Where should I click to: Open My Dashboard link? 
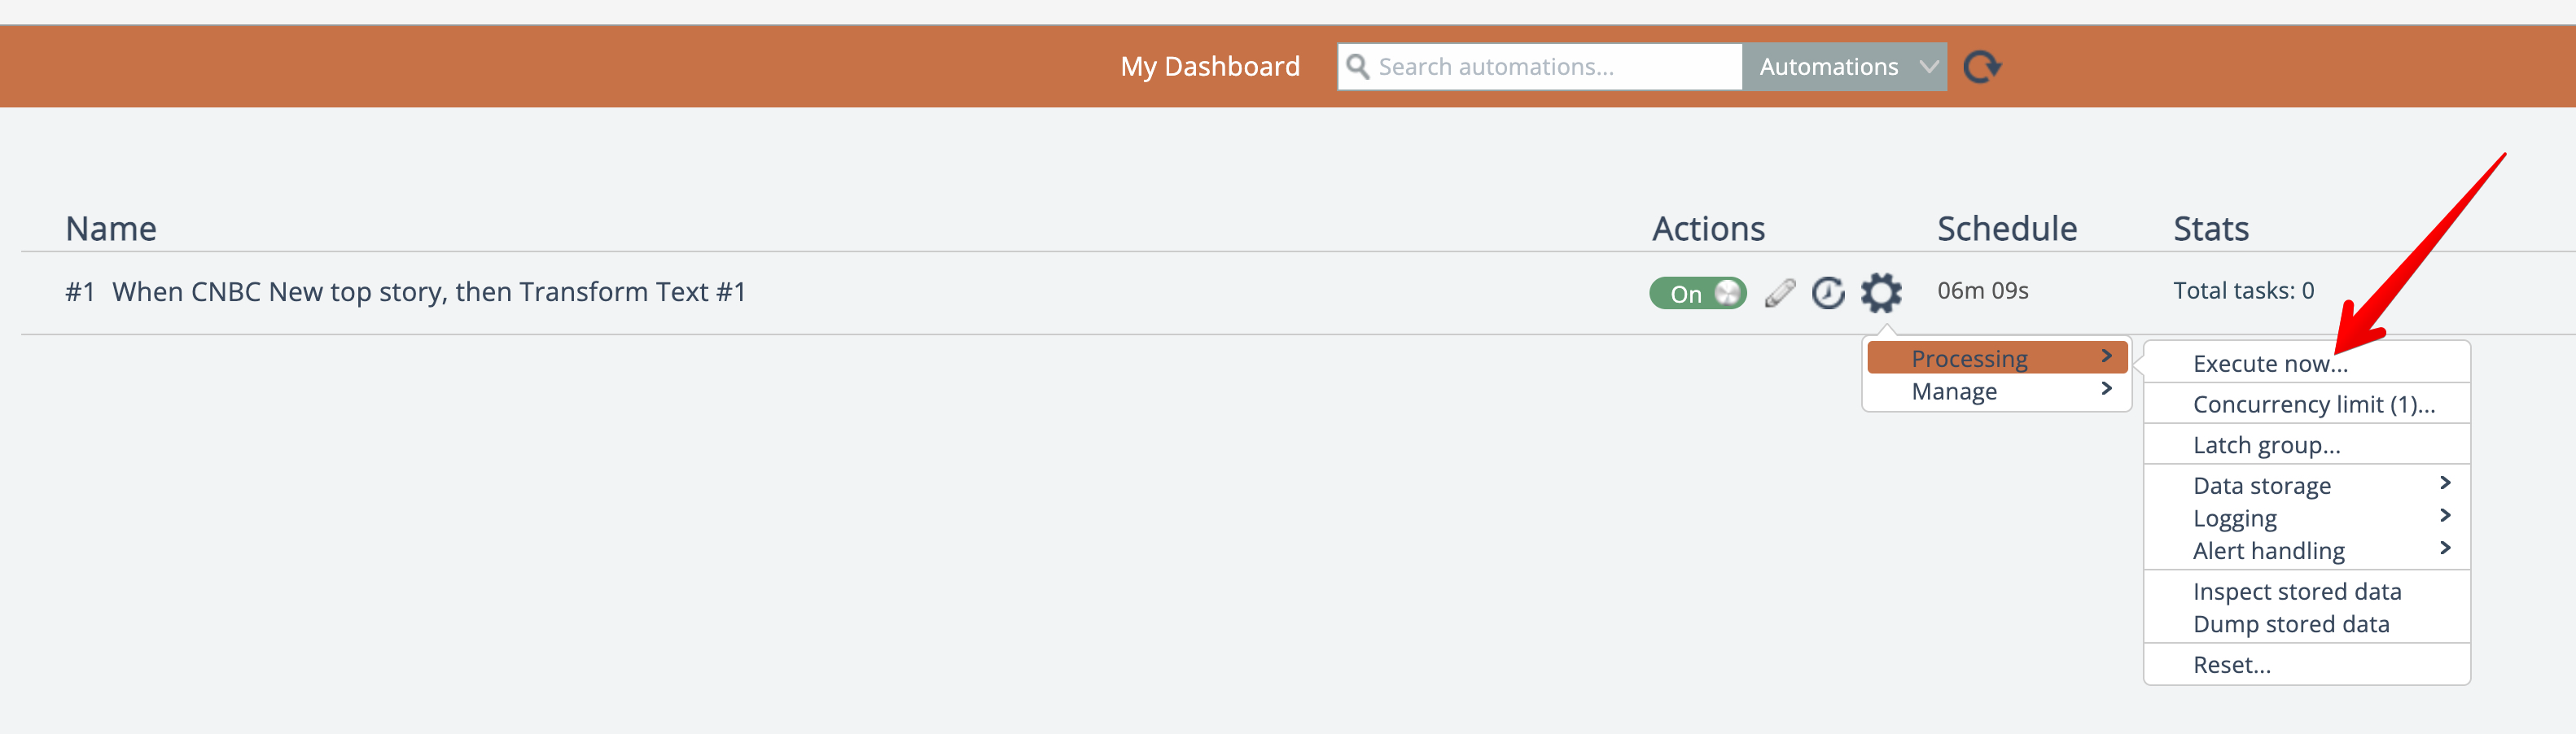[1209, 67]
